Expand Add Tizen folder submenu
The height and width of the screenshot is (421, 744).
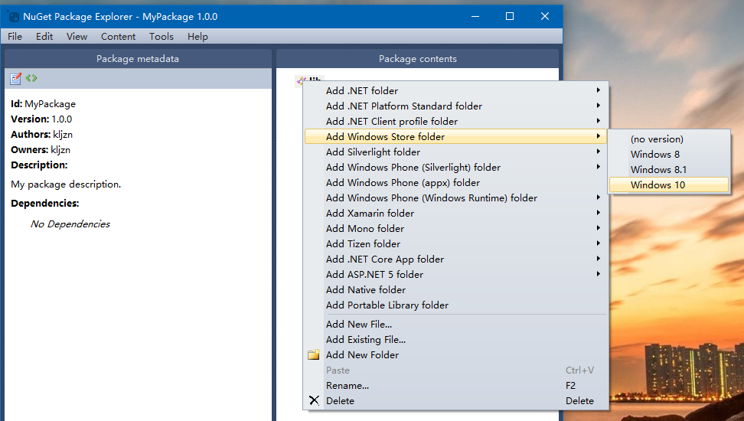[x=455, y=243]
